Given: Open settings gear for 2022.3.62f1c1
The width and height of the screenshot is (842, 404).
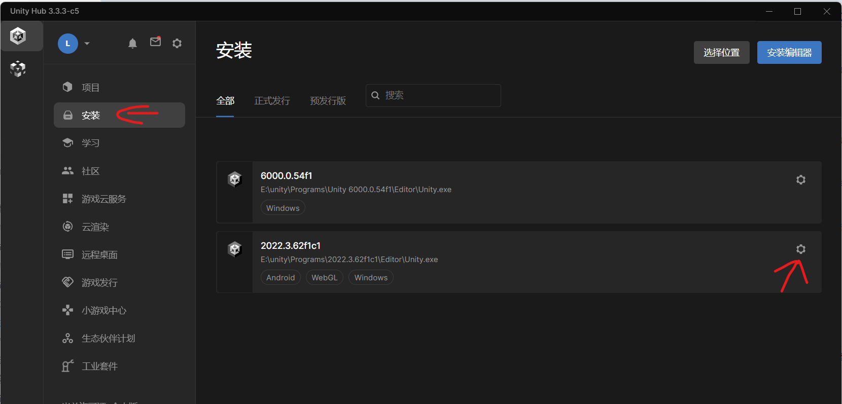Looking at the screenshot, I should click(x=801, y=249).
